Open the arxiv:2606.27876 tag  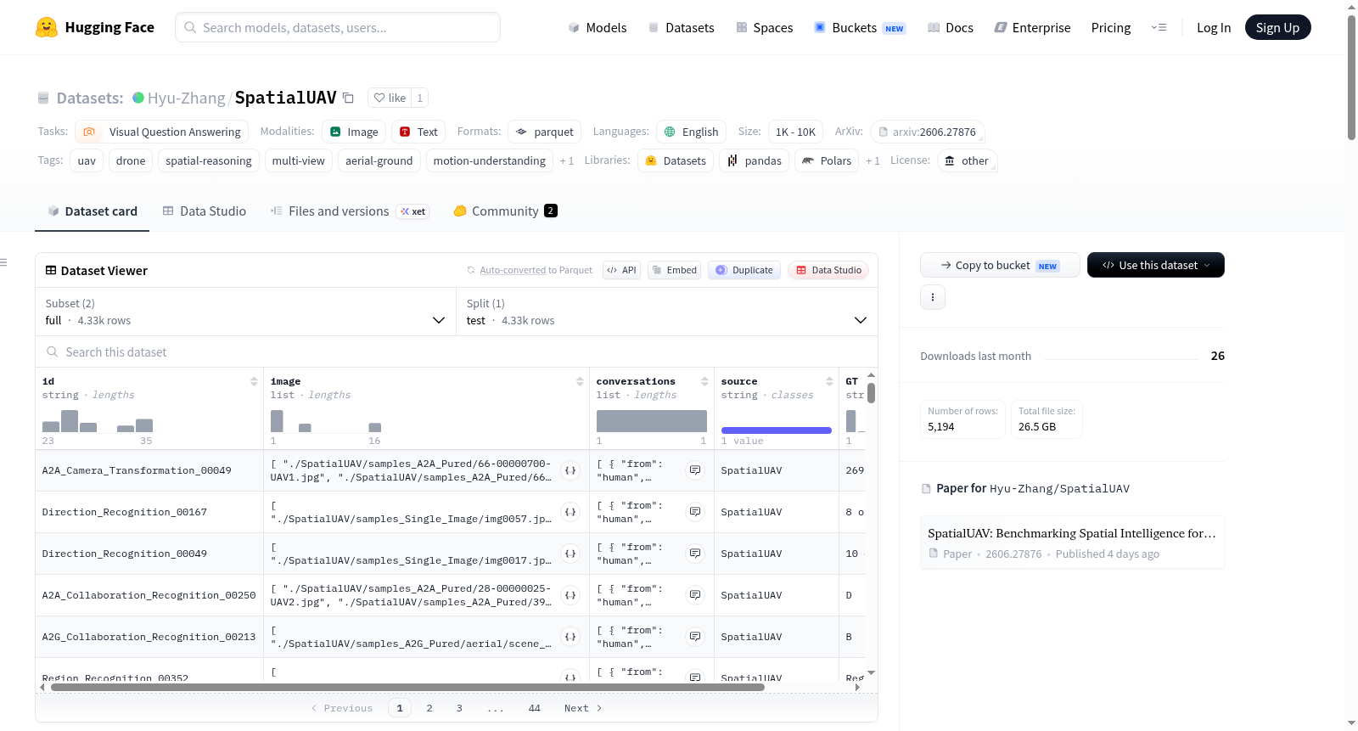pyautogui.click(x=928, y=132)
